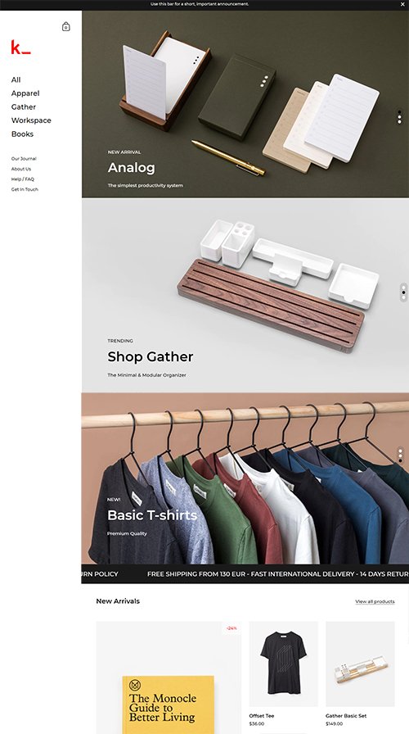Open the Offset Tee product thumbnail

coord(283,664)
